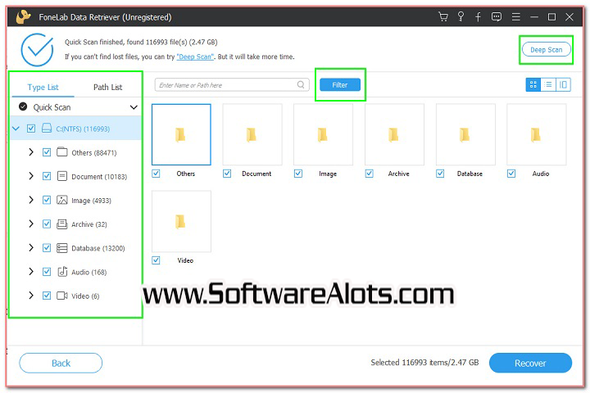590x393 pixels.
Task: Uncheck Video (6) checkbox in tree
Action: [47, 296]
